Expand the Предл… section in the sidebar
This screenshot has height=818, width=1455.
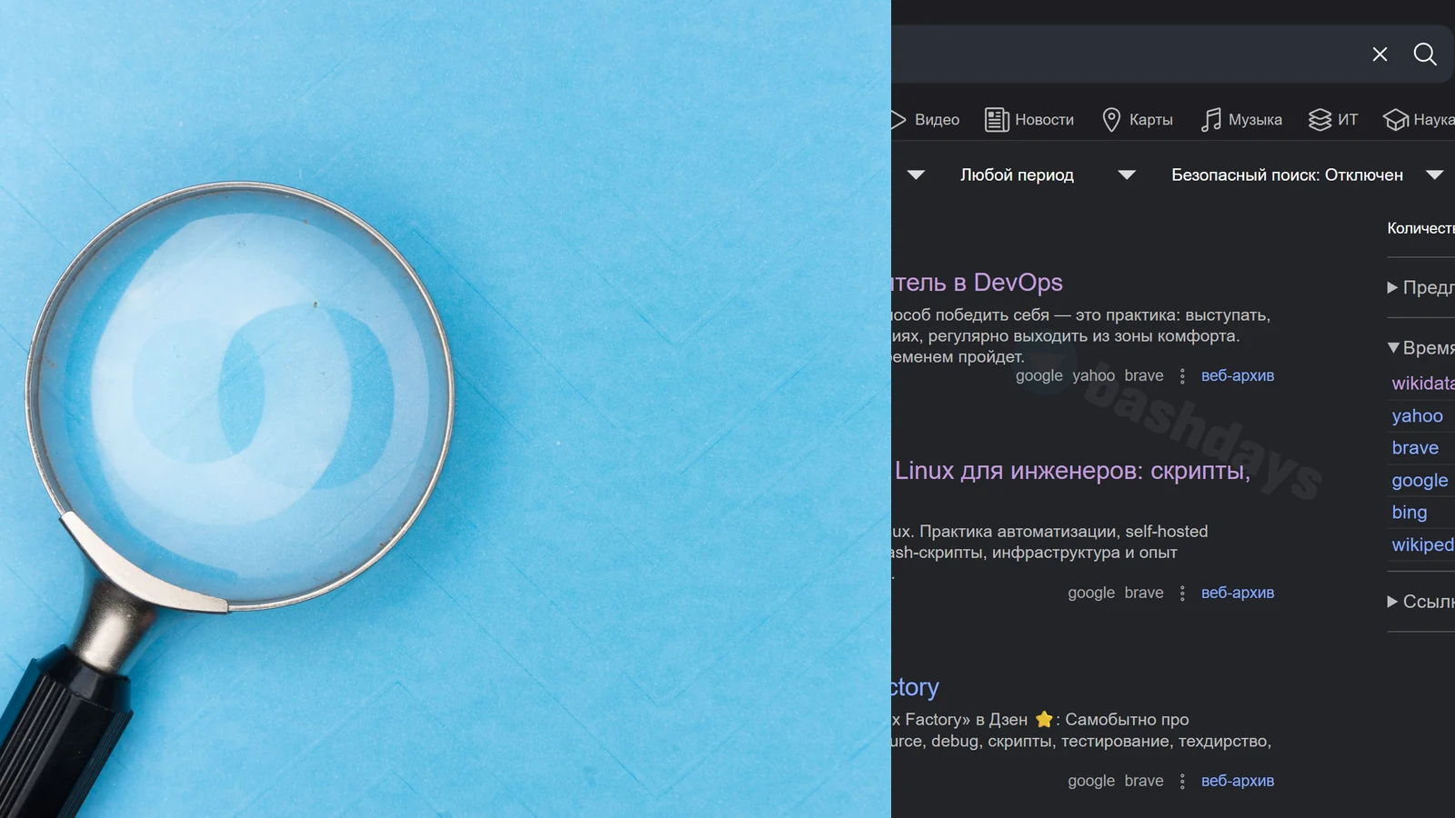[x=1420, y=287]
